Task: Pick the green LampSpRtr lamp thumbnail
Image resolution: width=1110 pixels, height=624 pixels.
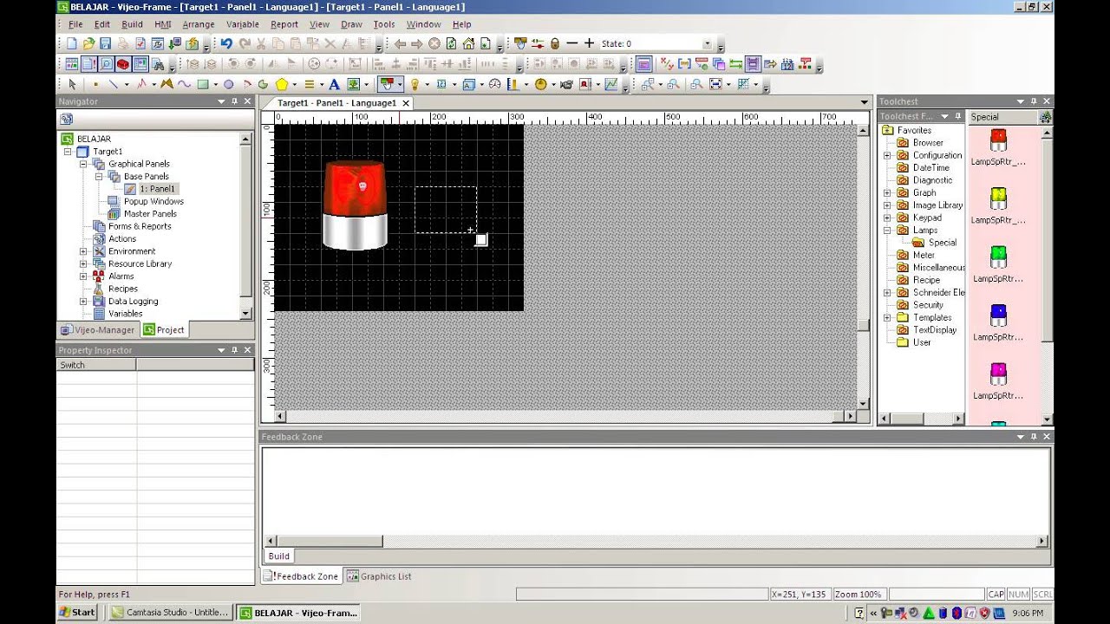Action: pyautogui.click(x=998, y=257)
